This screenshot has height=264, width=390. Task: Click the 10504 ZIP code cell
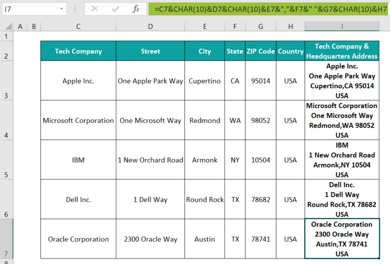(x=261, y=160)
